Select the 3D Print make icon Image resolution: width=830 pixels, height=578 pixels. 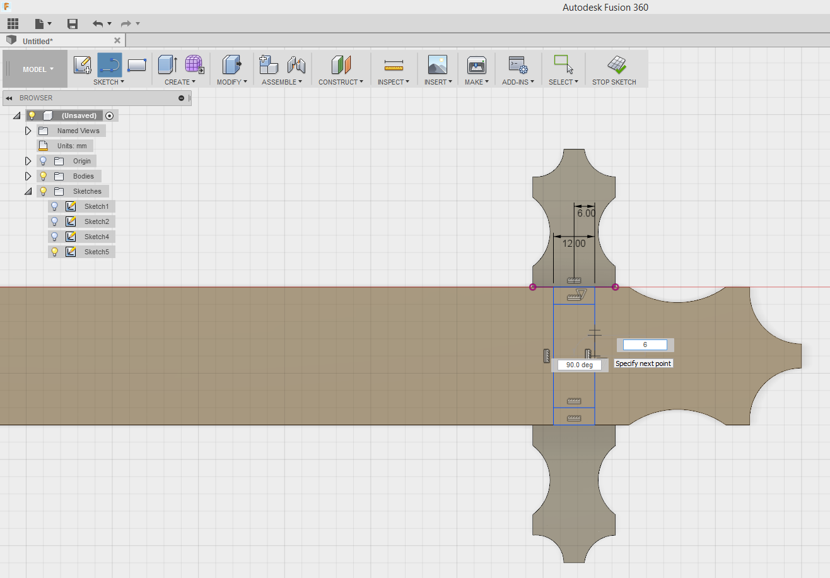pos(476,64)
